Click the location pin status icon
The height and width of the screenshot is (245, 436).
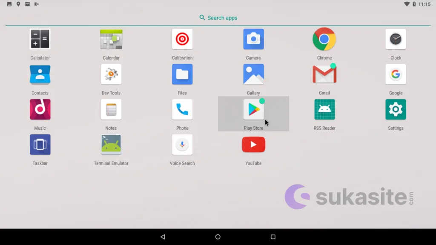(x=18, y=4)
